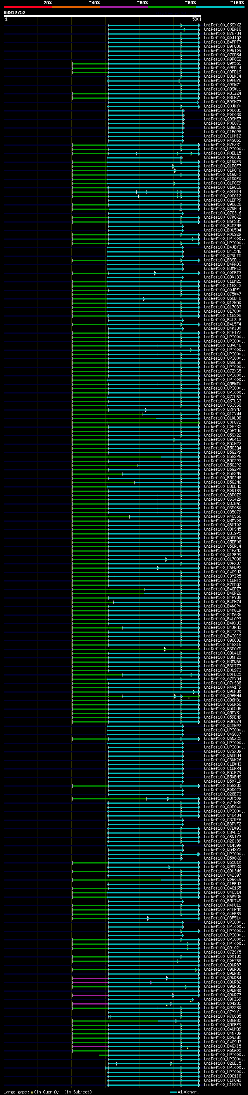
Task: Select hit UniRef100_A4US66
Action: click(222, 516)
